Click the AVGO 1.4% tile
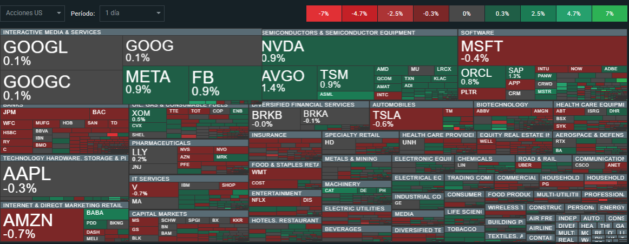This screenshot has width=629, height=244. (289, 83)
